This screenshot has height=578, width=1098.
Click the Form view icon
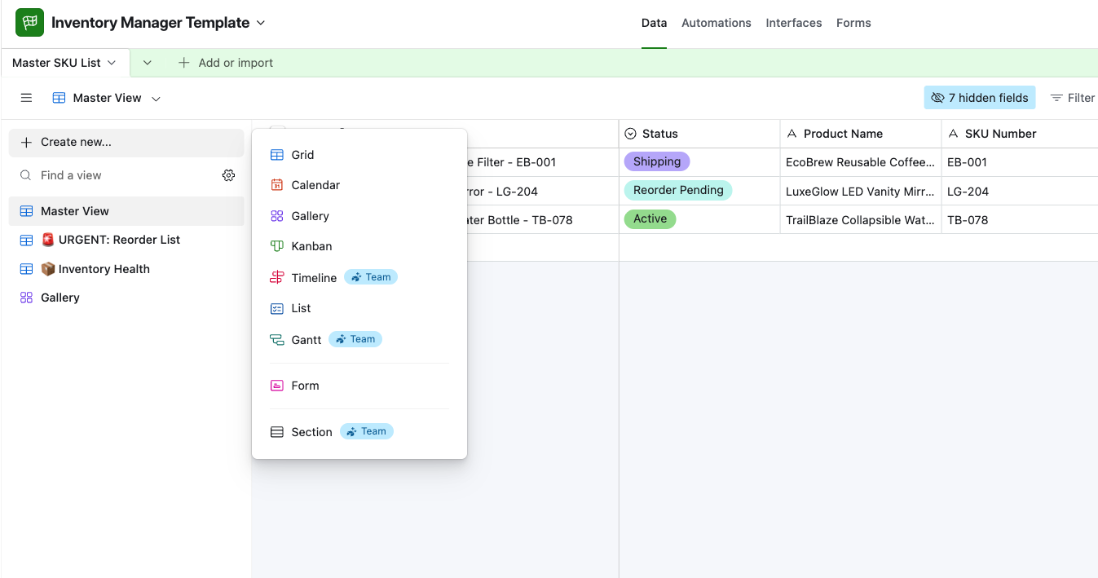277,386
